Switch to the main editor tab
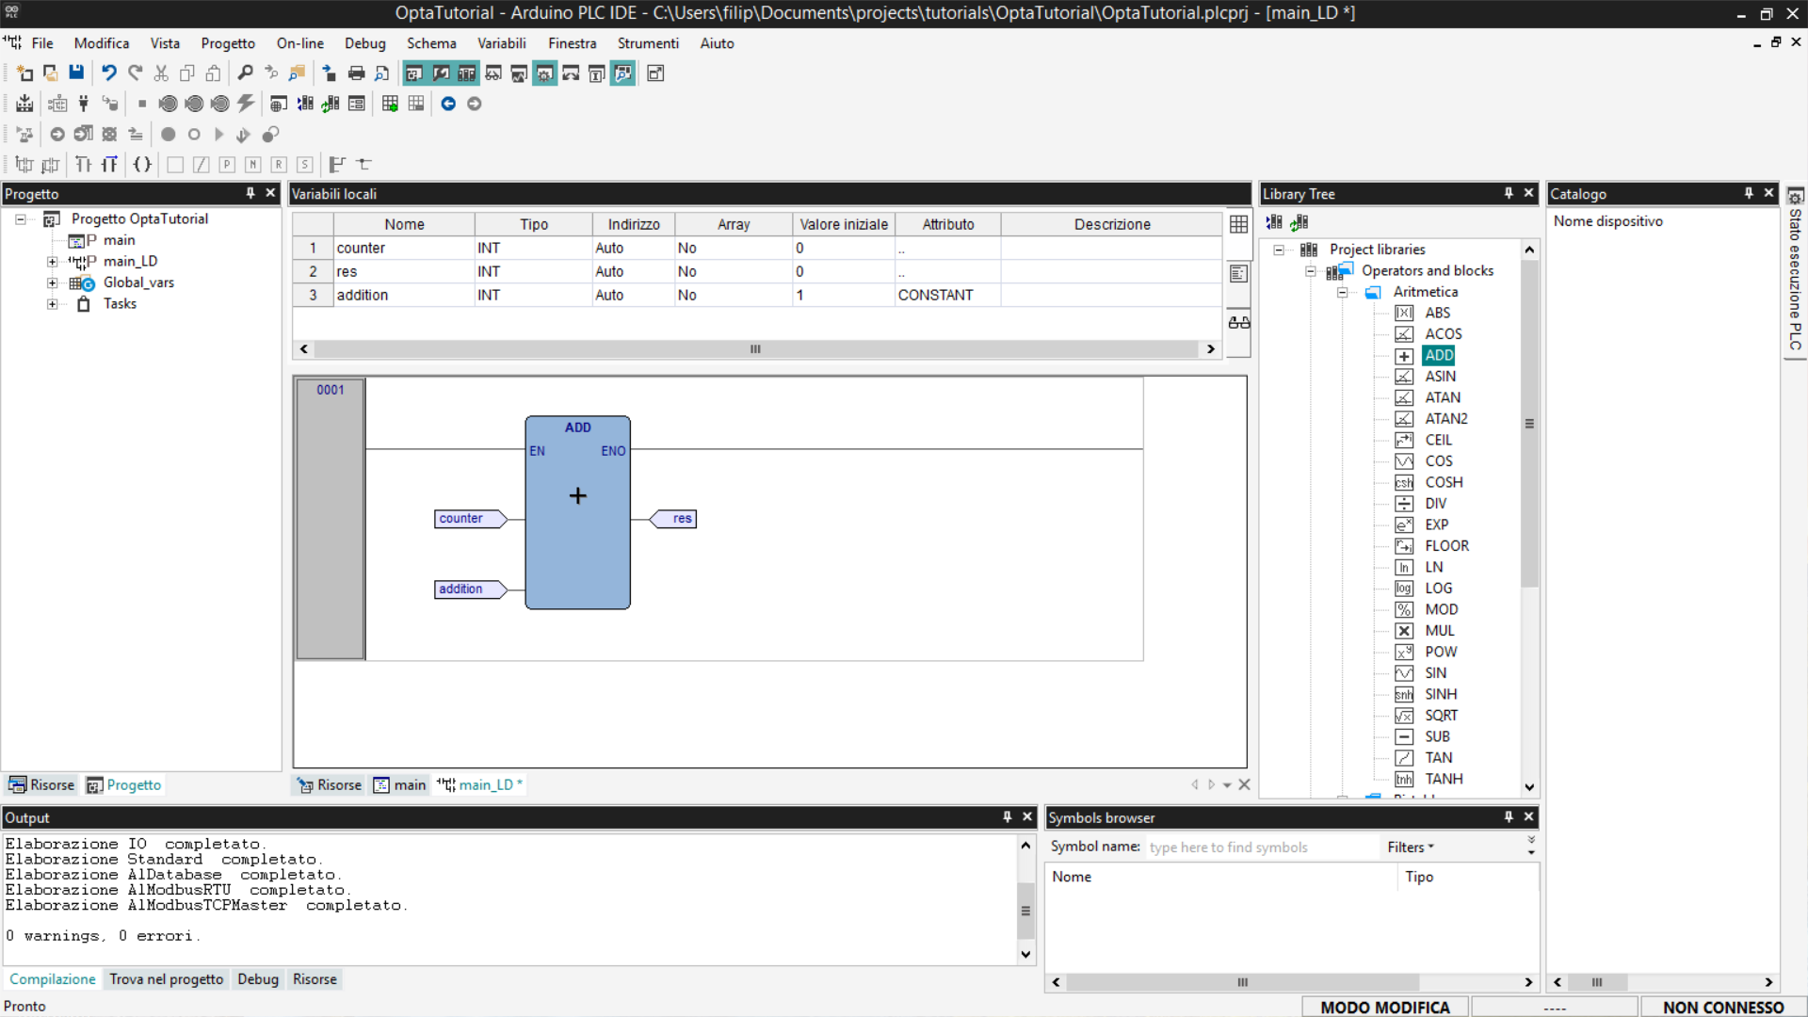This screenshot has width=1808, height=1017. [x=400, y=785]
